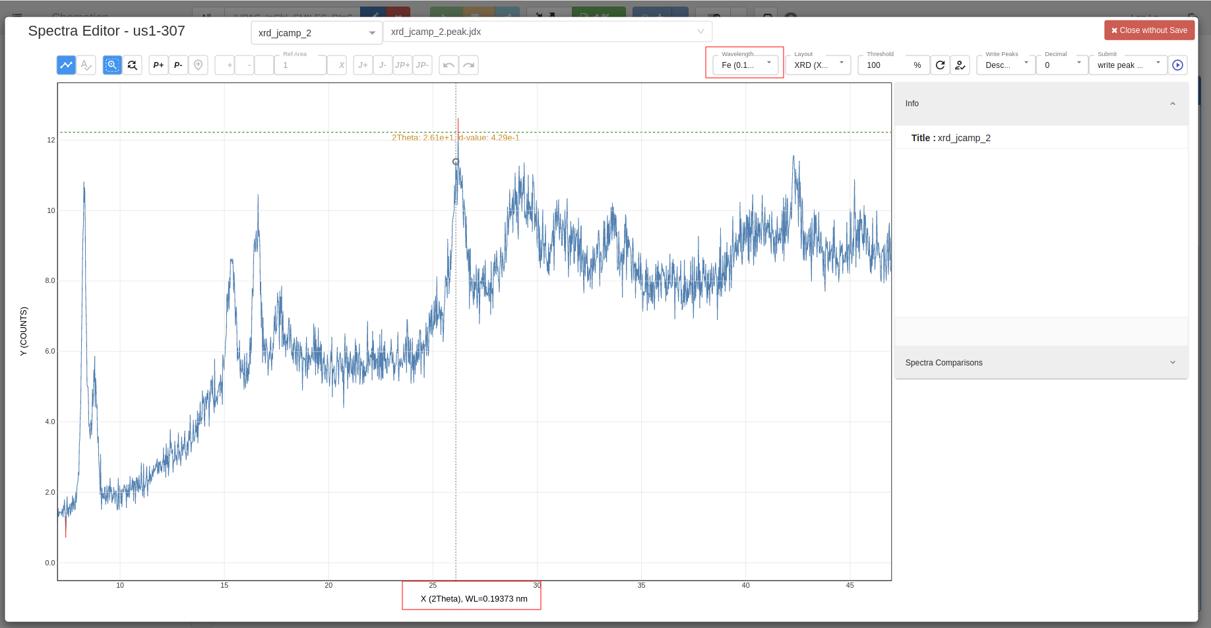Collapse the Info panel

point(1173,104)
